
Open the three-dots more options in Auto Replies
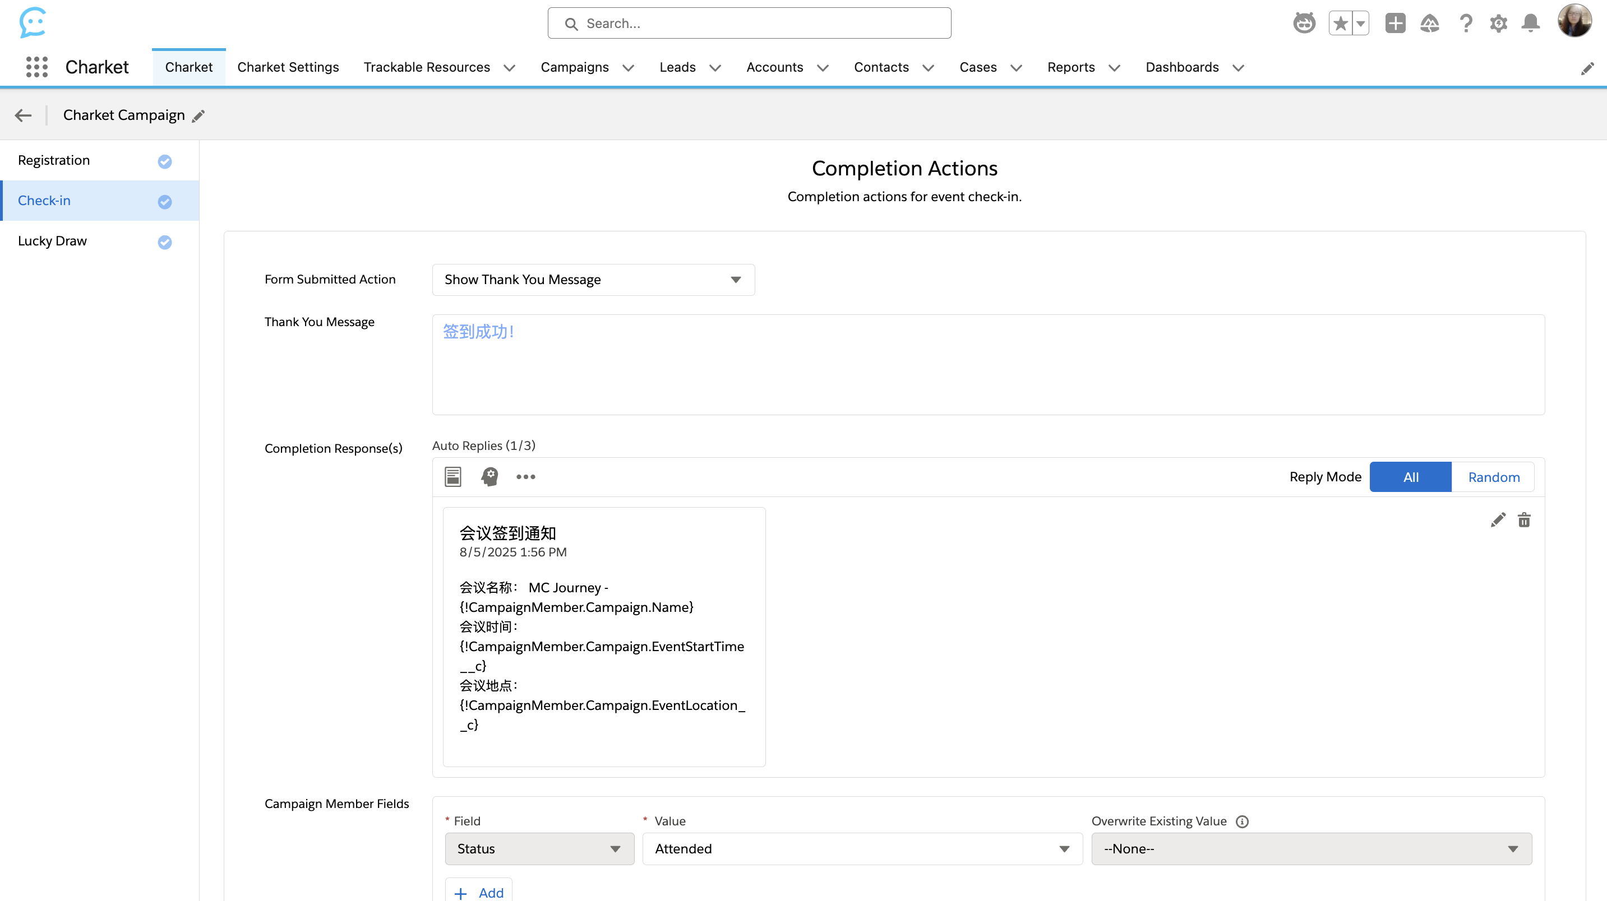point(525,477)
